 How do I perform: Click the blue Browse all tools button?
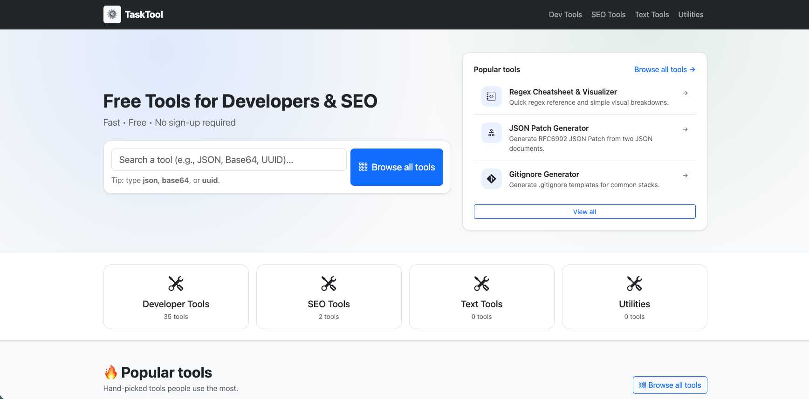(397, 167)
